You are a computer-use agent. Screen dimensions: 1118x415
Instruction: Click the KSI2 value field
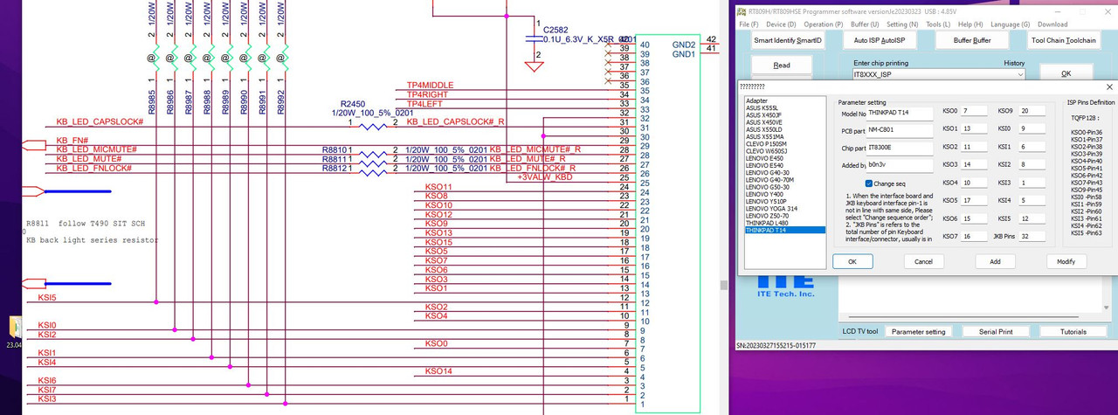pos(1032,164)
